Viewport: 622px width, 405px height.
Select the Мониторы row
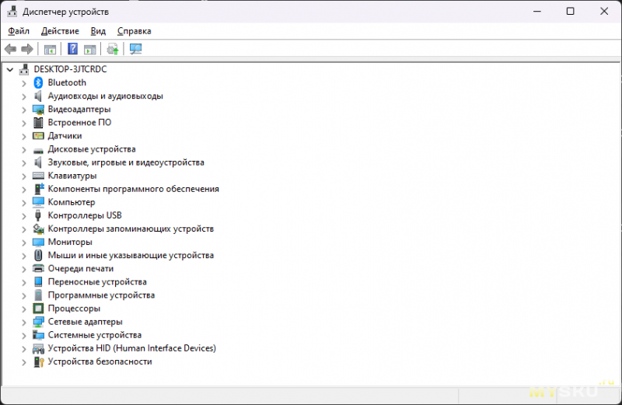[x=70, y=242]
